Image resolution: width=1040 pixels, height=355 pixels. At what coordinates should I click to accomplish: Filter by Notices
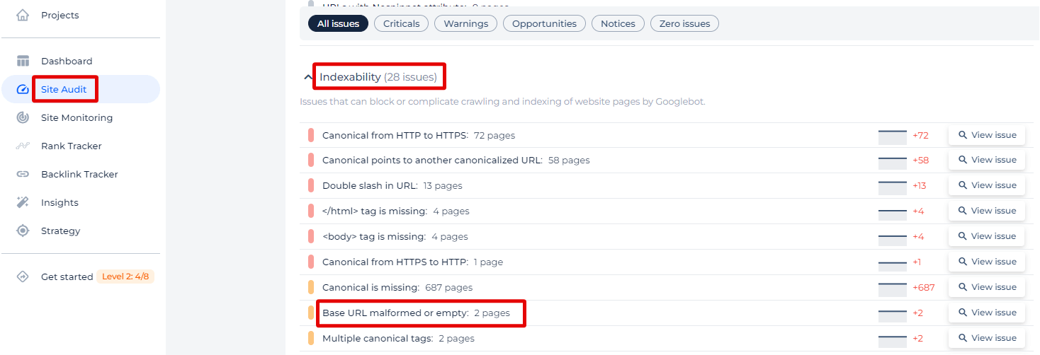(618, 24)
